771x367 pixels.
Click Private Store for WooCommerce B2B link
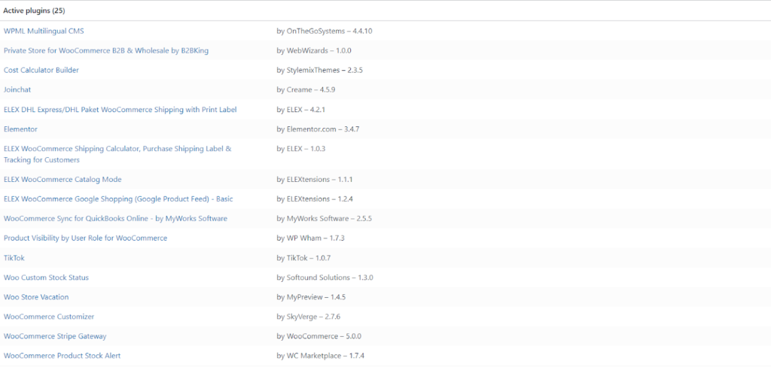[x=106, y=50]
